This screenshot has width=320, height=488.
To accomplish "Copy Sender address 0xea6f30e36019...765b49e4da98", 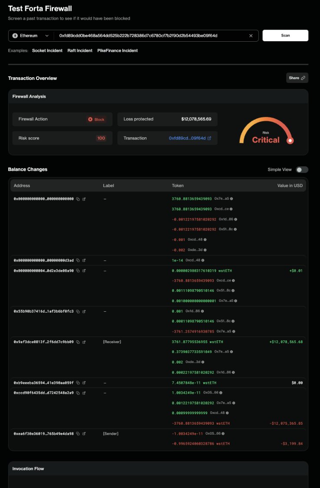I will pos(78,434).
